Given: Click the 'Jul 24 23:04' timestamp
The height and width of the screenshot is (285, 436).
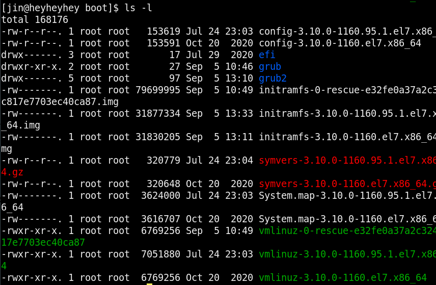Looking at the screenshot, I should coord(220,160).
